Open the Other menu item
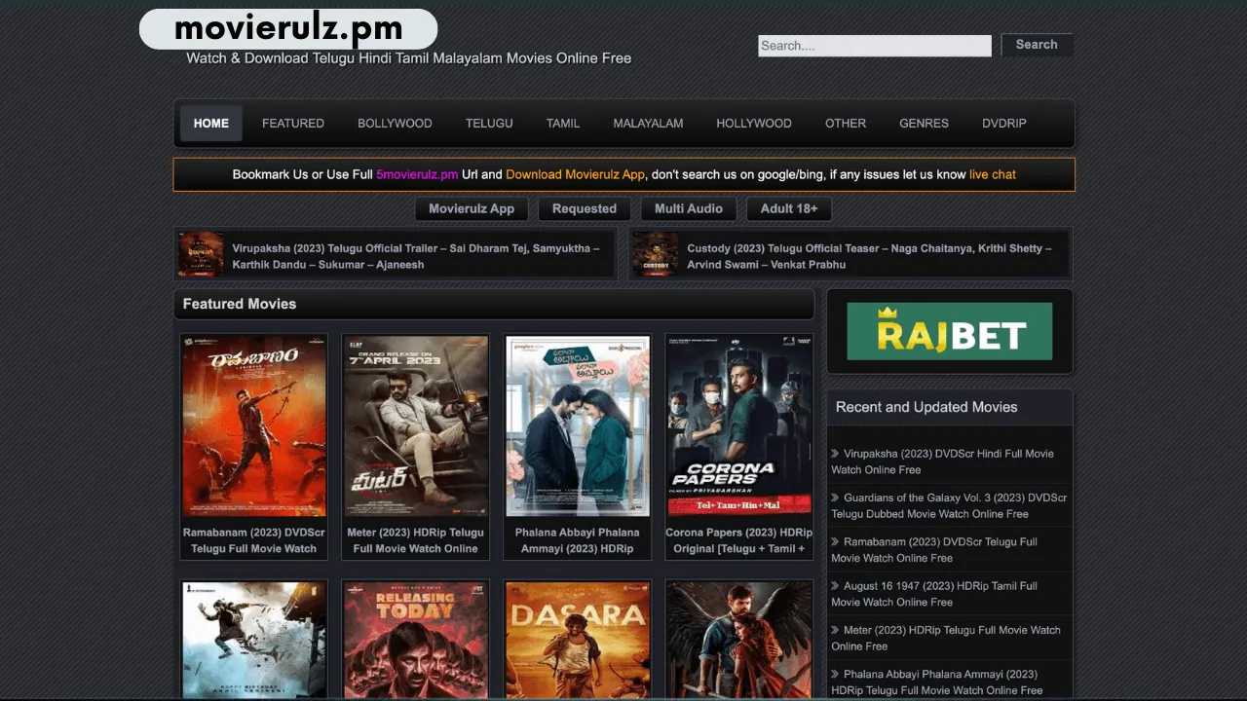Screen dimensions: 1247x701 tap(846, 124)
